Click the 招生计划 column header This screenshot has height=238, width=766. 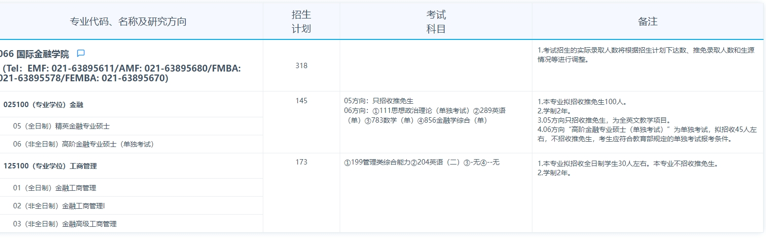coord(301,21)
